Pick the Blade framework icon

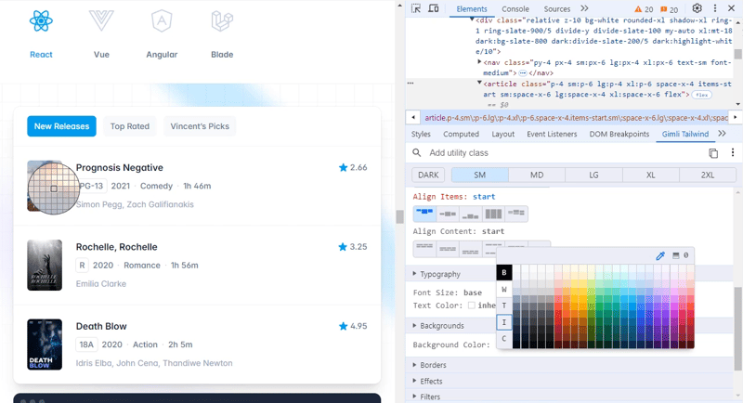click(x=222, y=20)
